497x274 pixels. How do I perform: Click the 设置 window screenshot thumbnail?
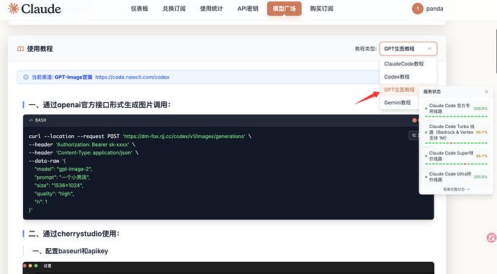(x=228, y=268)
